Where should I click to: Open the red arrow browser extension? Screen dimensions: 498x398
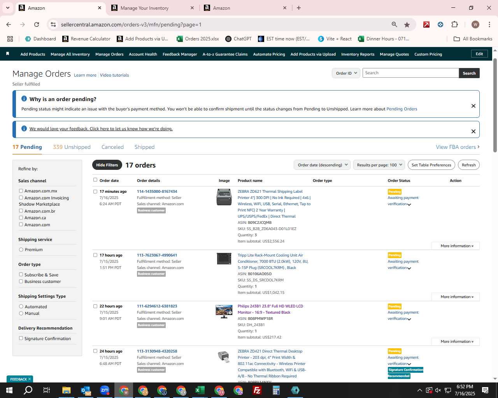pyautogui.click(x=426, y=24)
